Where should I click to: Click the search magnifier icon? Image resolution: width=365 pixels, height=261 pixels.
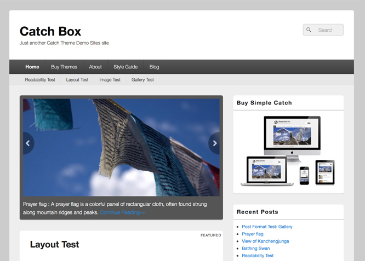pos(309,30)
